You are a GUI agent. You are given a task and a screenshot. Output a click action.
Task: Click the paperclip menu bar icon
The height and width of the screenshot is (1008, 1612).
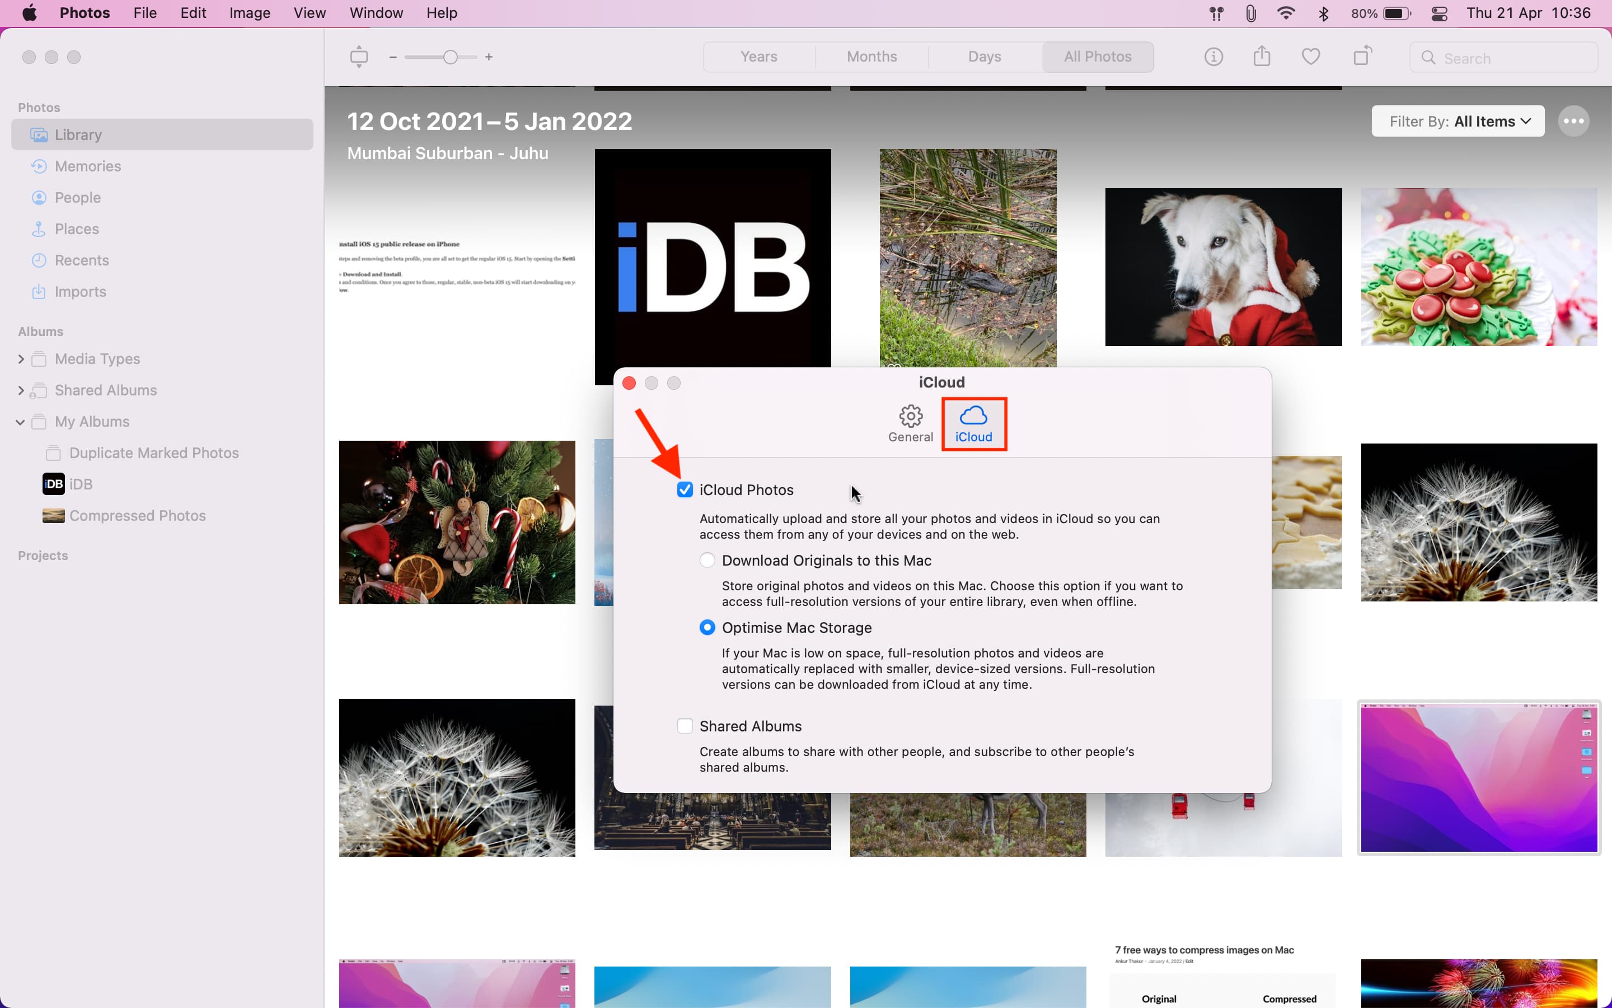pos(1250,13)
